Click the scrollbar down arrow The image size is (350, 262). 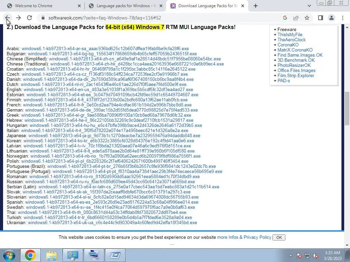tap(347, 245)
